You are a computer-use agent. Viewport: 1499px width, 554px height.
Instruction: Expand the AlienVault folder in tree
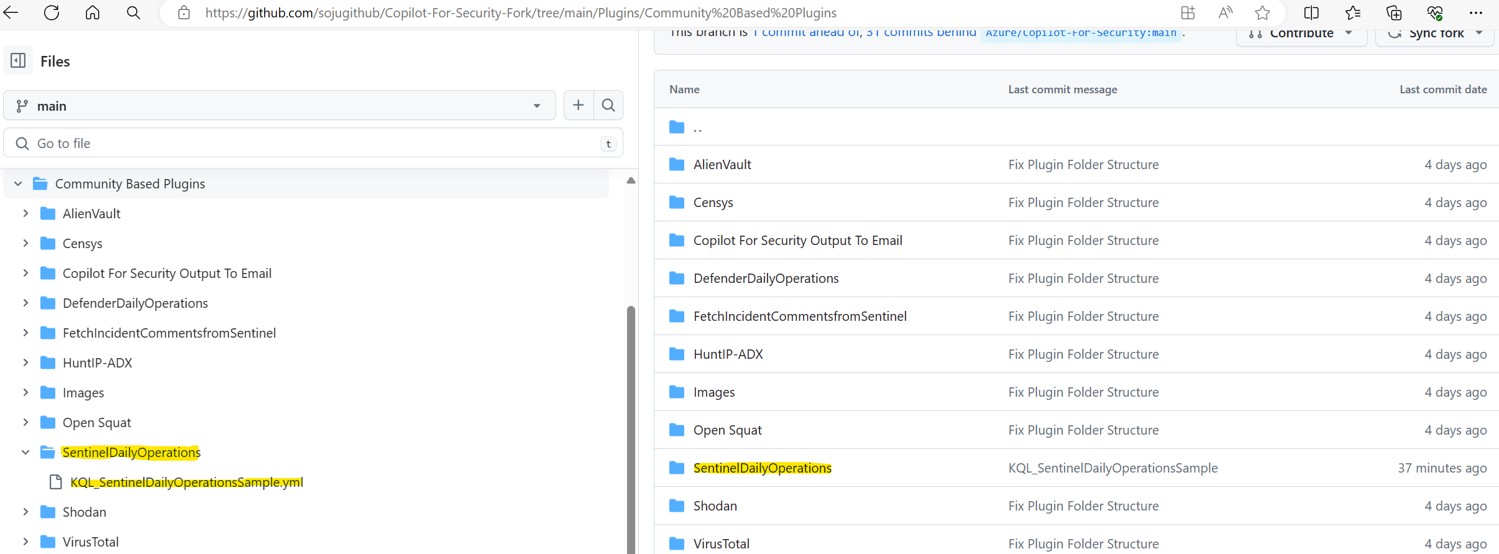coord(25,214)
